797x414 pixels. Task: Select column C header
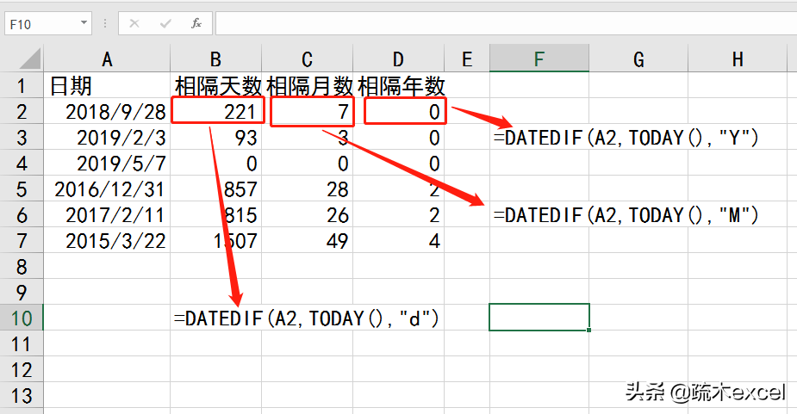click(307, 59)
